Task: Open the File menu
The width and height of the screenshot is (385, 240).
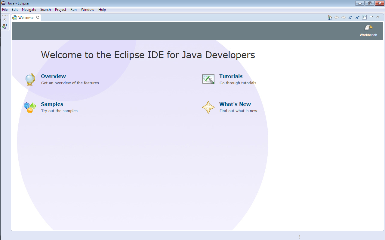Action: (5, 10)
